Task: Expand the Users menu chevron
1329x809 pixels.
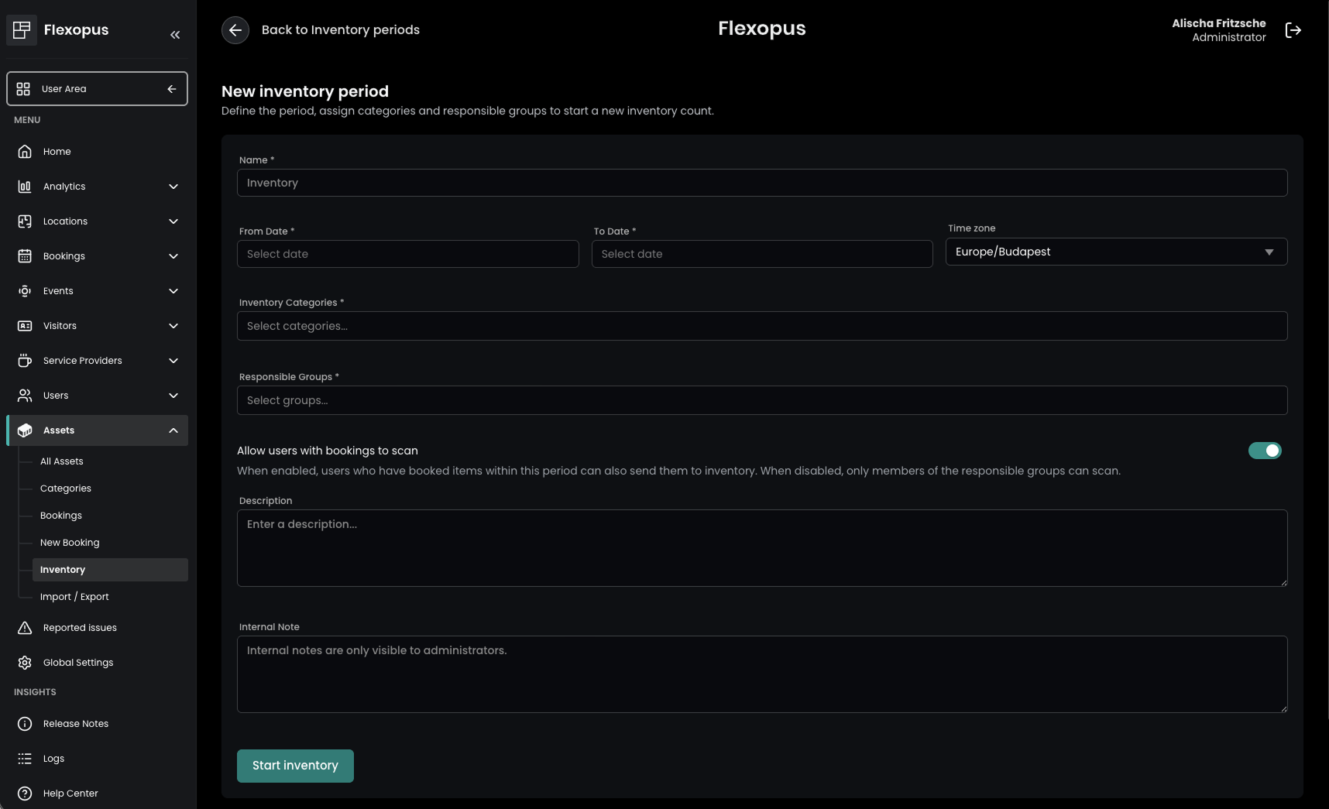Action: click(173, 396)
